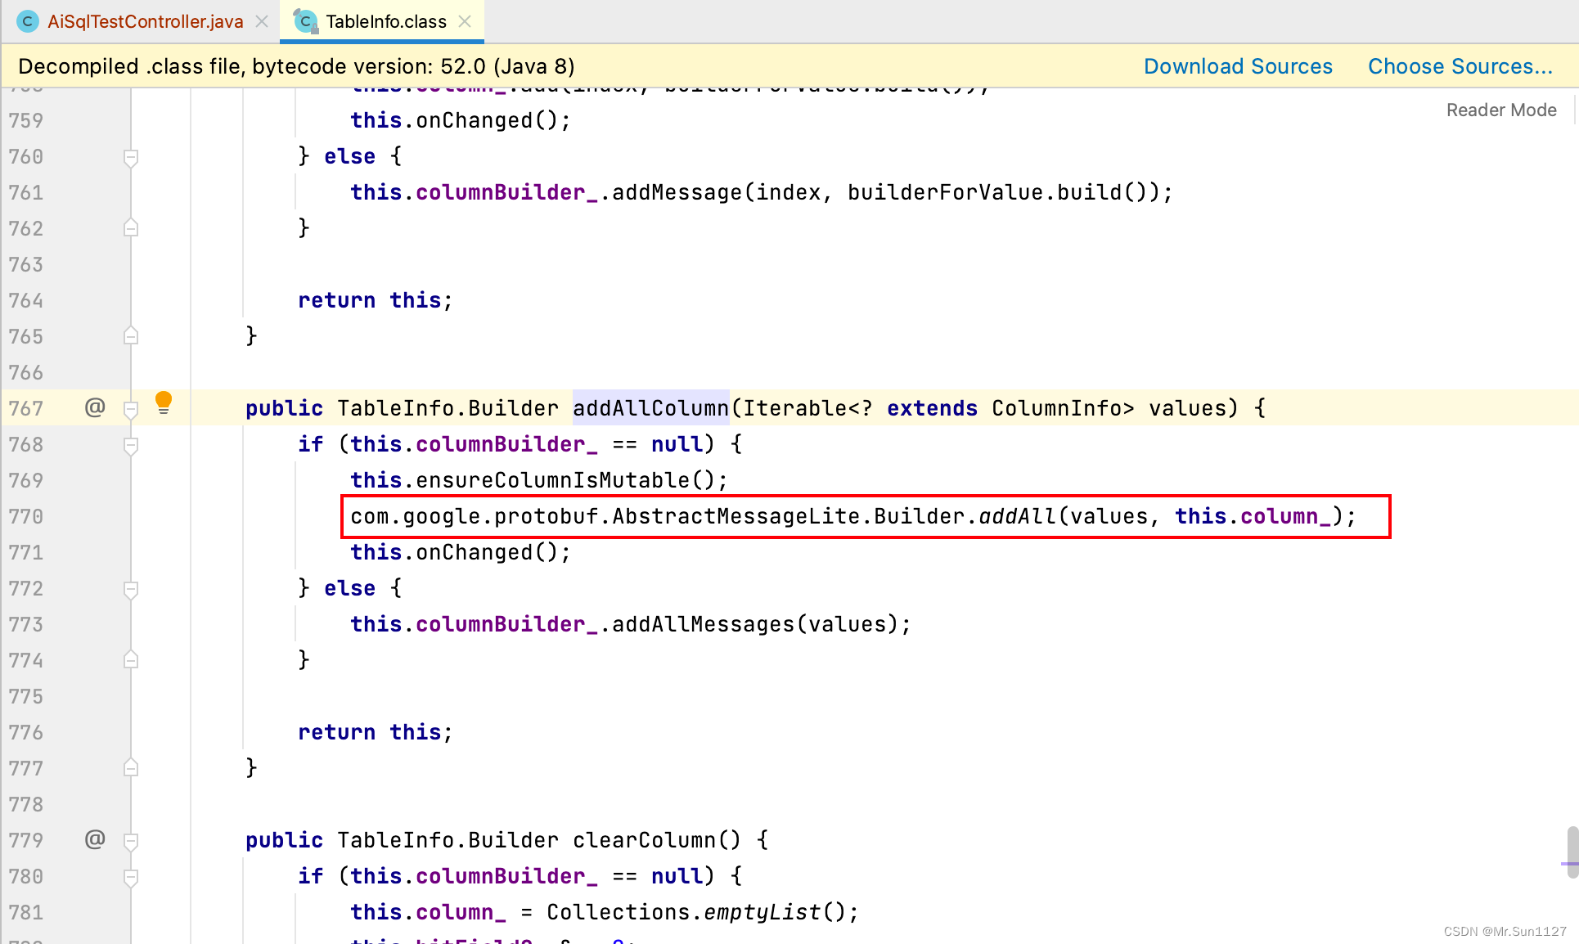Image resolution: width=1579 pixels, height=944 pixels.
Task: Click the @ annotation gutter icon beside line 767
Action: coord(96,408)
